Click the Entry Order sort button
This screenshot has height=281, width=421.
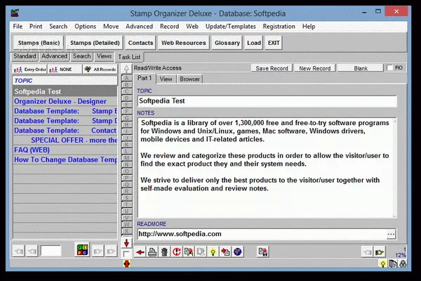click(x=29, y=69)
